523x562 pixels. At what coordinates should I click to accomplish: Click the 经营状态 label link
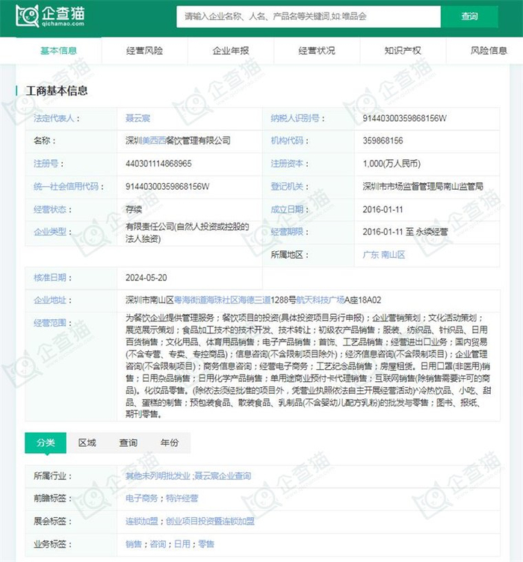(50, 209)
